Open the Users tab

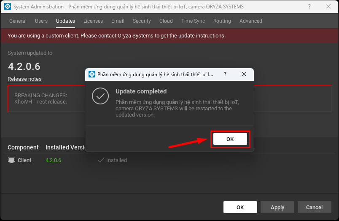pyautogui.click(x=41, y=21)
